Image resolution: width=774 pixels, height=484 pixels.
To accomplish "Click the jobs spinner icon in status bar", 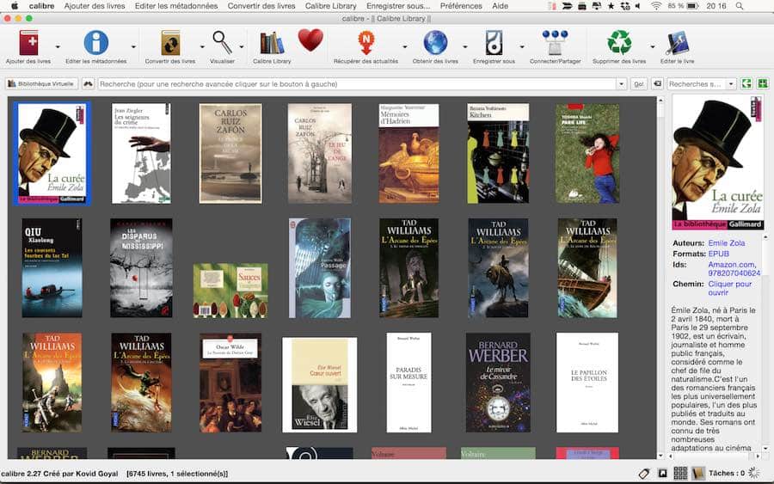I will tap(753, 473).
